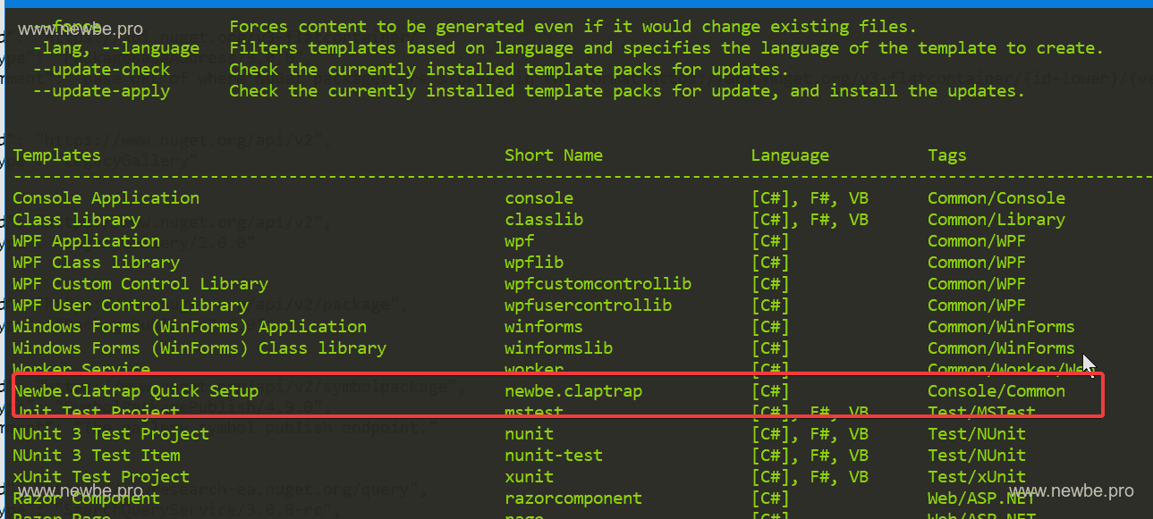Screen dimensions: 1153x519
Task: Click "Windows Forms (WinForms) Application" template
Action: point(190,327)
